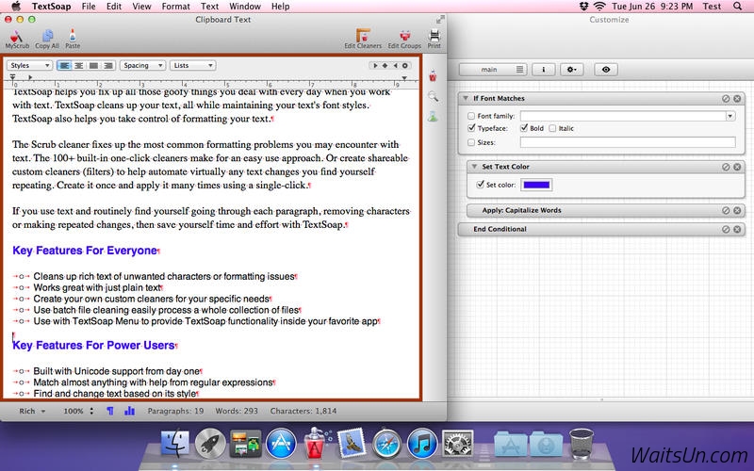754x471 pixels.
Task: Click the Font family input field
Action: [623, 116]
